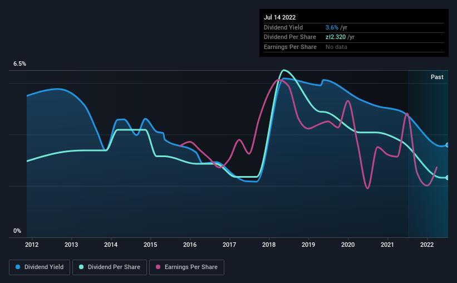Click the blue Dividend Yield legend dot

click(18, 267)
